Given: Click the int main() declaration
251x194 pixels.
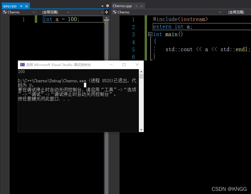Looking at the screenshot, I should 168,34.
